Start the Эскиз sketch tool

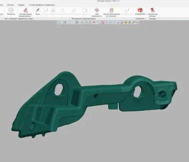coord(38,11)
